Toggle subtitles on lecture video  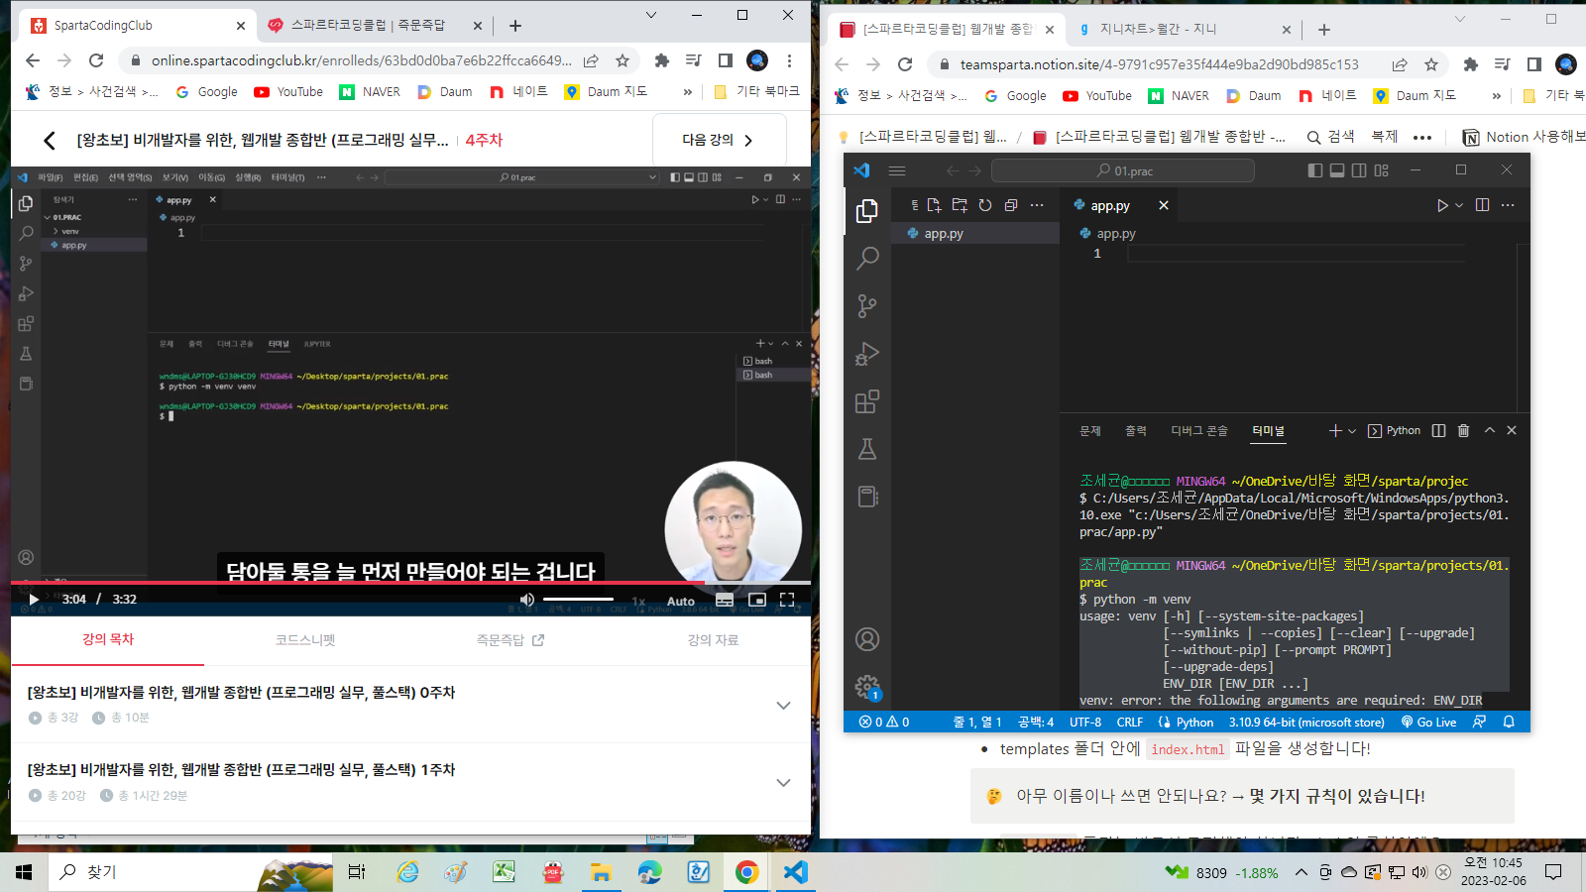(x=725, y=600)
